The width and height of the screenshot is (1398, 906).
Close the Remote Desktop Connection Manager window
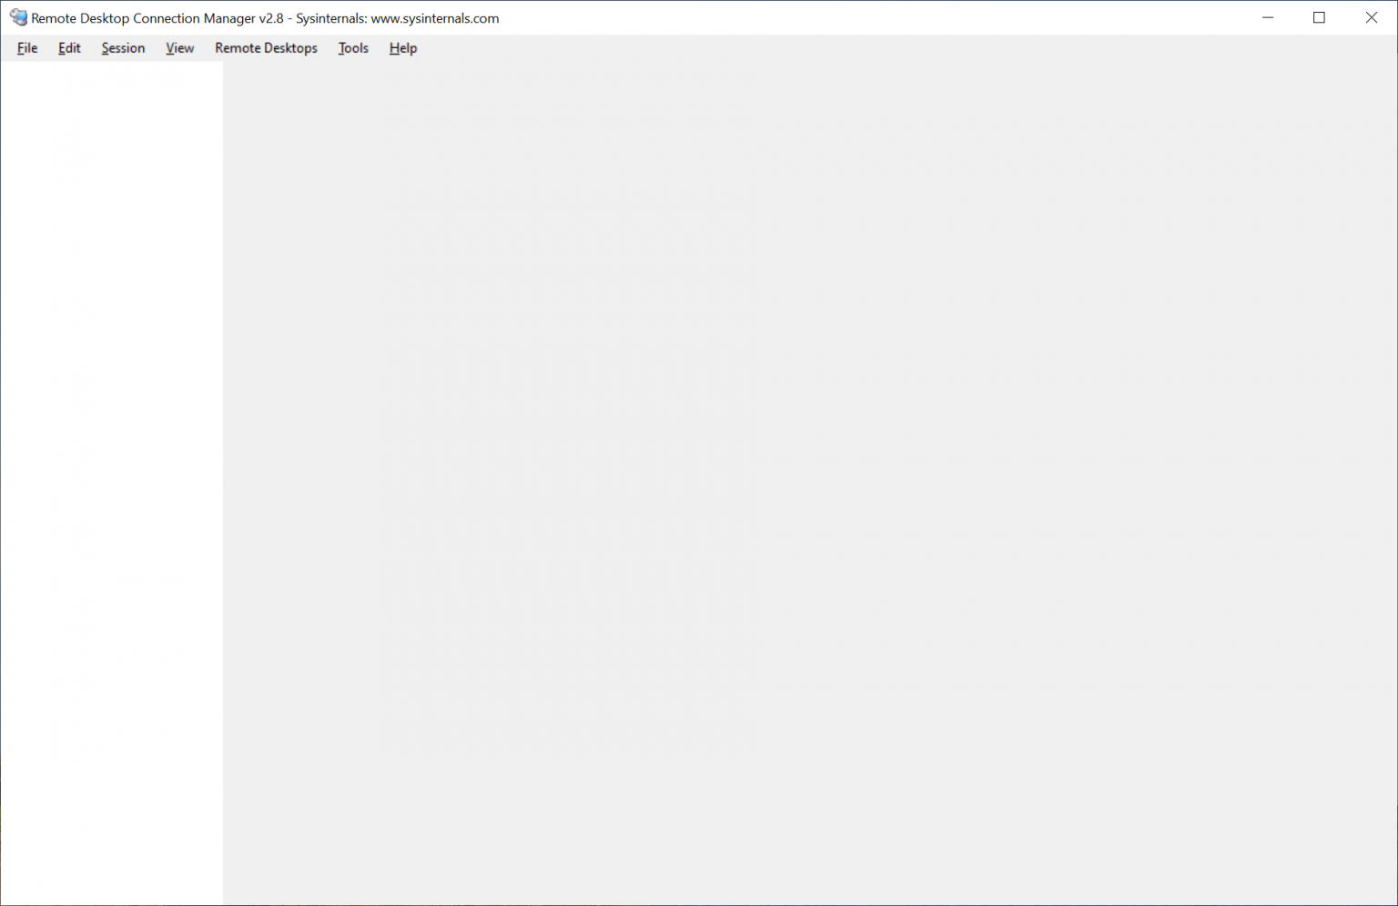pos(1372,18)
